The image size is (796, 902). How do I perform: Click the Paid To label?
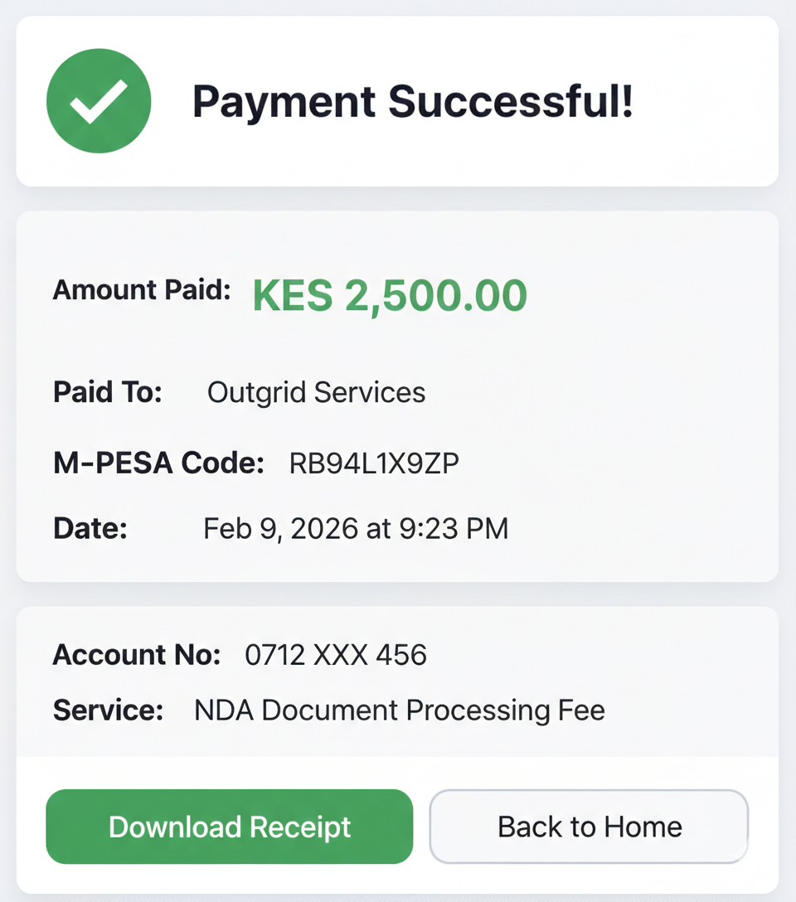click(108, 392)
